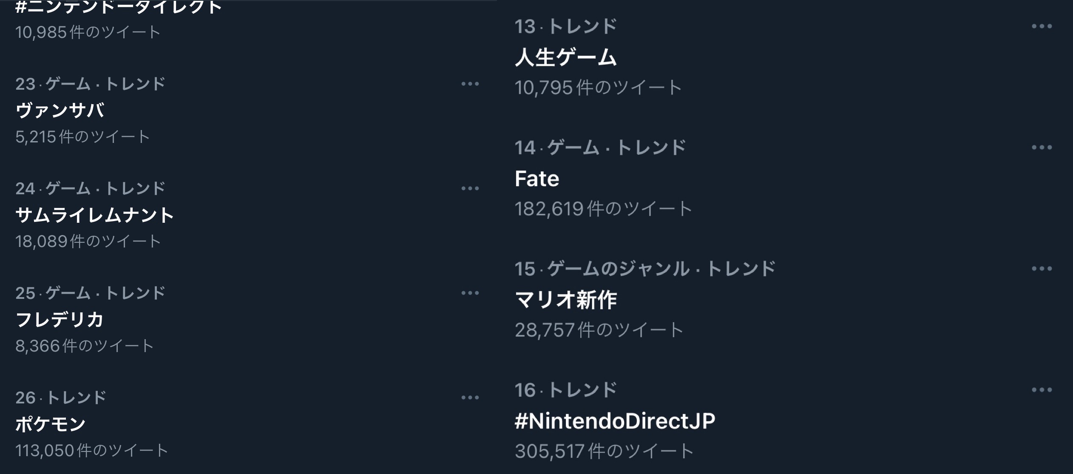Click the three-dot menu beside 人生ゲーム

[1042, 26]
